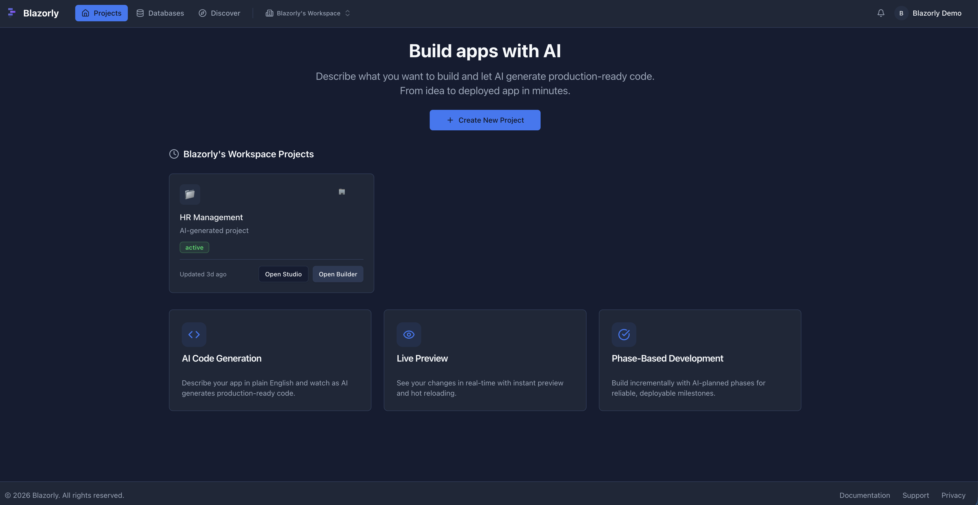Click the Phase-Based Development checkmark icon
Screen dimensions: 978x505
point(624,334)
